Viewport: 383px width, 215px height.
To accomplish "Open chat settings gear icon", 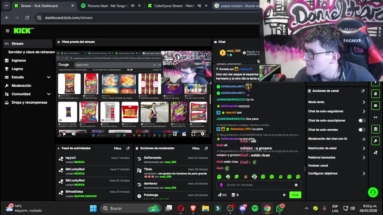I will pos(284,195).
